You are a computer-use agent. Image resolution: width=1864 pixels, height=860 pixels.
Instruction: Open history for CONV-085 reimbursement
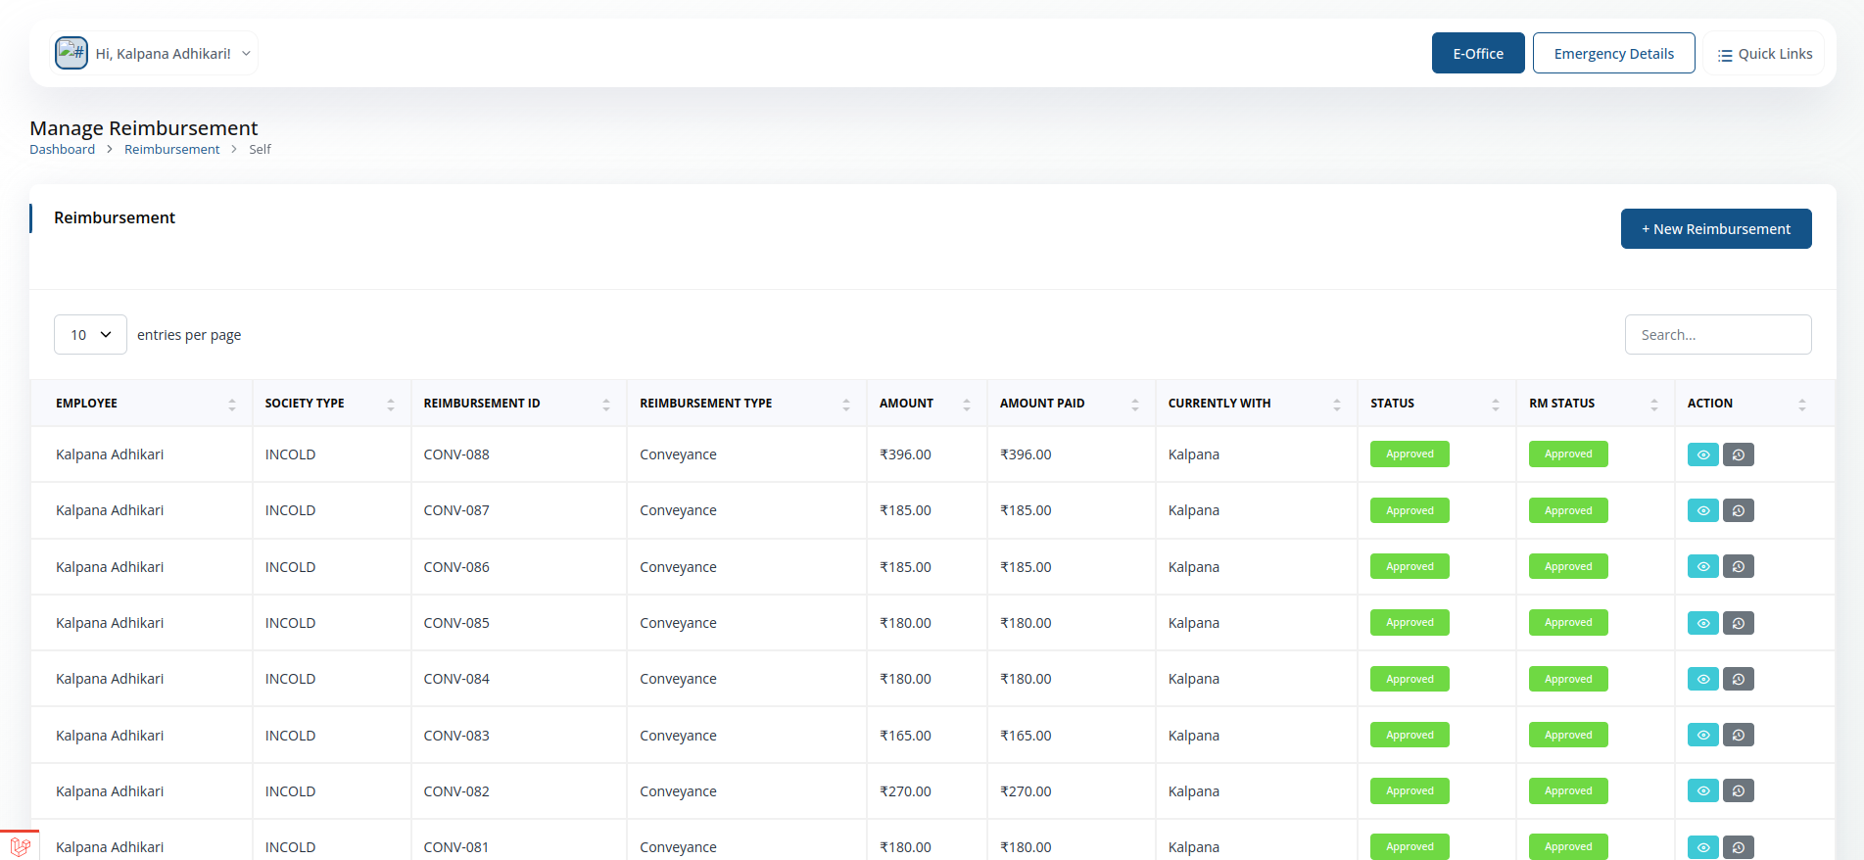pos(1738,623)
